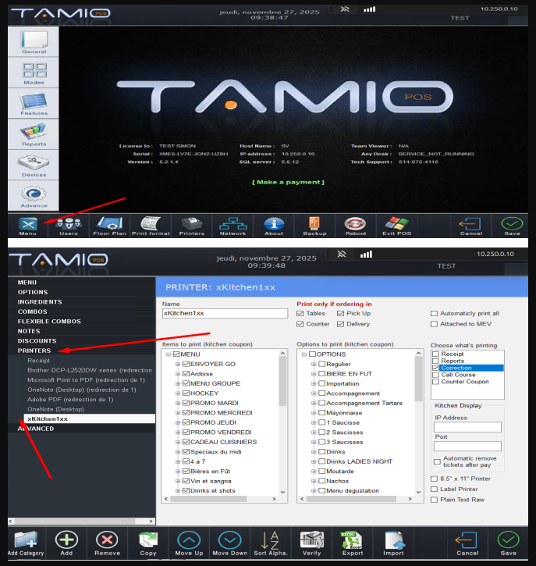The height and width of the screenshot is (566, 536).
Task: Open the Features sidebar section
Action: pyautogui.click(x=34, y=103)
